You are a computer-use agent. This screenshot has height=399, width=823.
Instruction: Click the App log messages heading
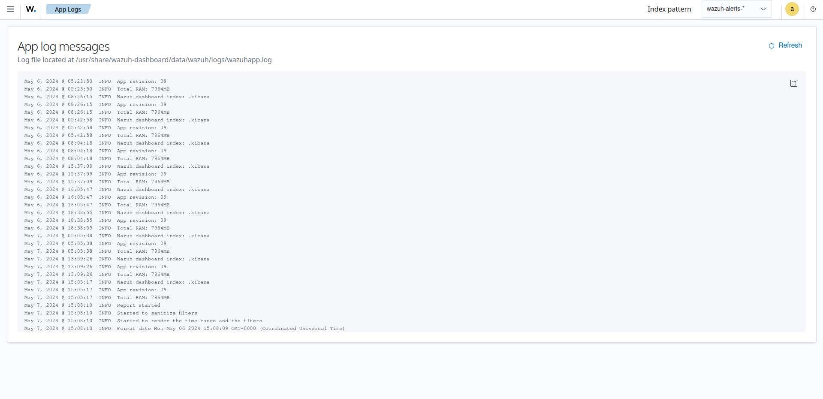click(63, 46)
